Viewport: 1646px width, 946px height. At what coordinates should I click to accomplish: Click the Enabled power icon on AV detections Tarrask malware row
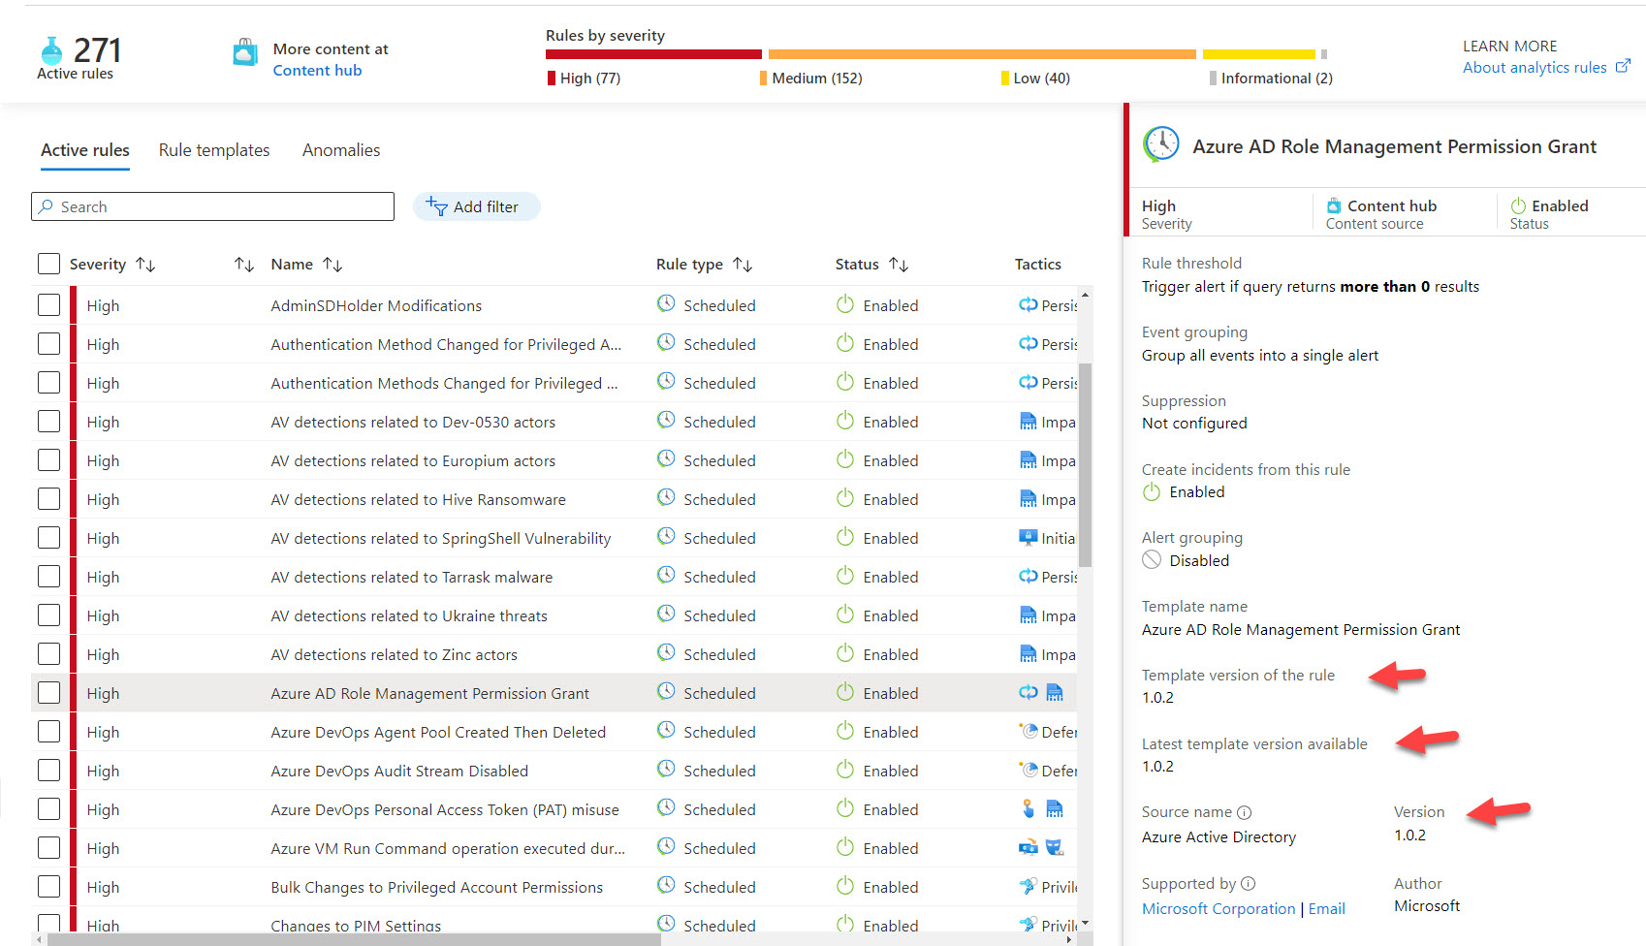[844, 576]
